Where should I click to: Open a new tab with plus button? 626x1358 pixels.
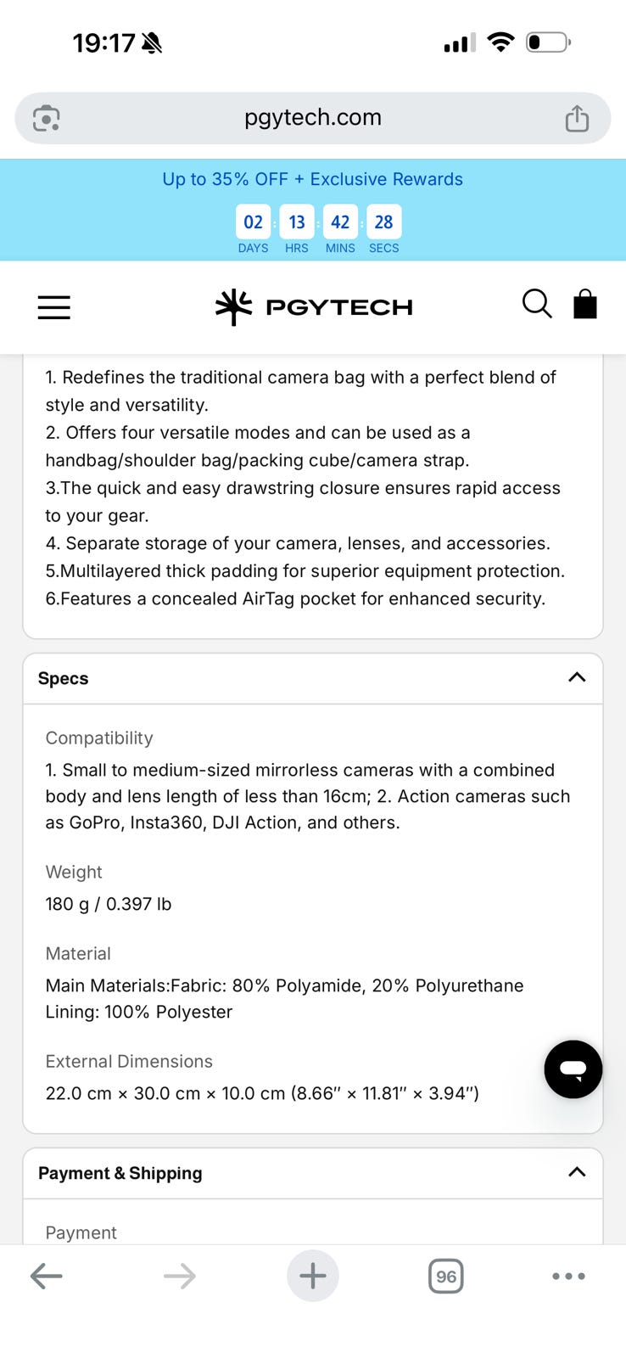313,1276
